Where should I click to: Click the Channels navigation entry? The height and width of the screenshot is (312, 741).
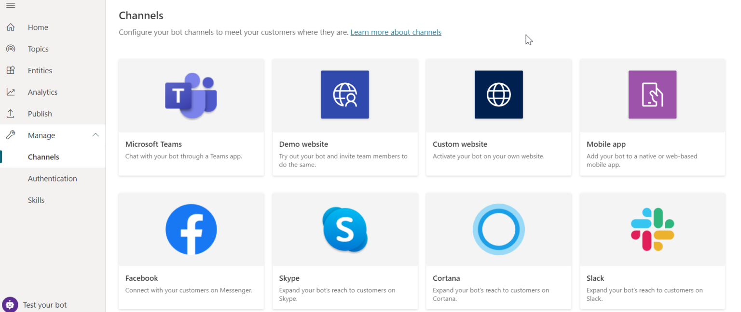[x=44, y=156]
